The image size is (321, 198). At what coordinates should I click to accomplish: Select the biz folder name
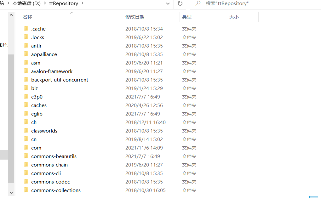click(x=34, y=88)
